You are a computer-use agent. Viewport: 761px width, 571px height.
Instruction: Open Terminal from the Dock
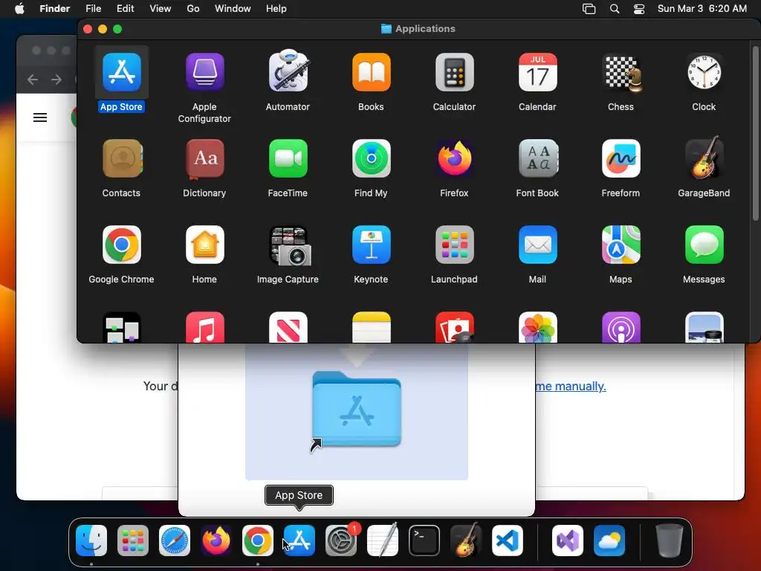tap(424, 541)
